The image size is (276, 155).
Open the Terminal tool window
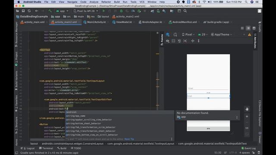click(46, 148)
